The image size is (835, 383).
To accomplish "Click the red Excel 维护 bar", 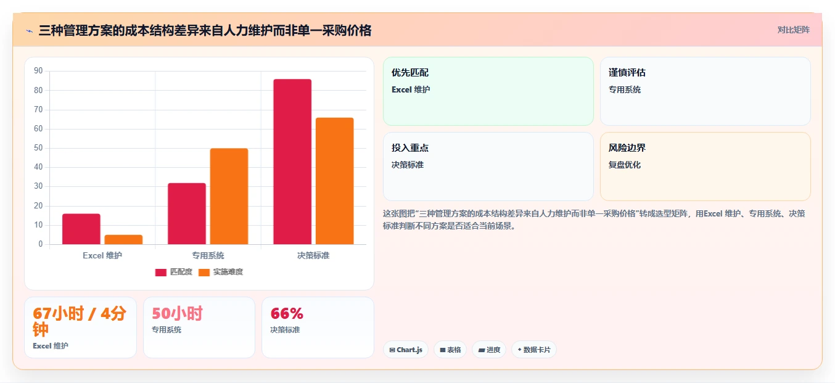I will tap(81, 229).
